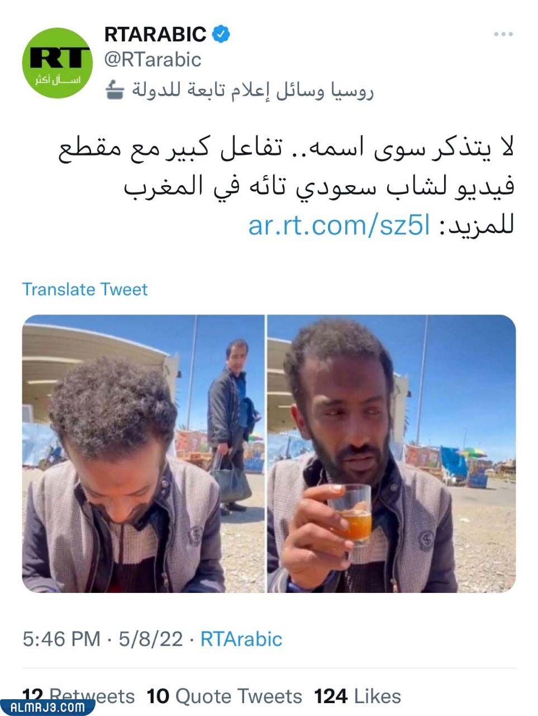
Task: View the 12 Retweets list
Action: point(78,696)
